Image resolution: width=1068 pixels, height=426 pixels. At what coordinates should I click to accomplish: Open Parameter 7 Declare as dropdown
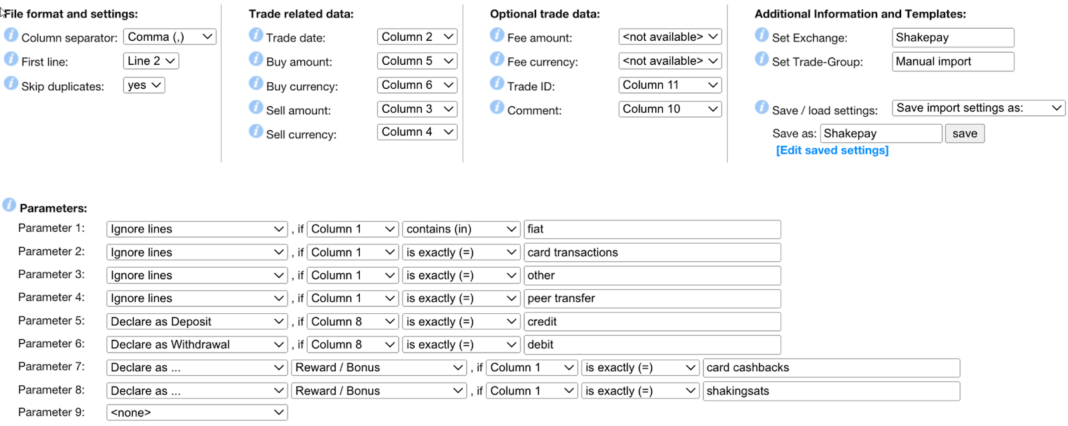(x=197, y=368)
